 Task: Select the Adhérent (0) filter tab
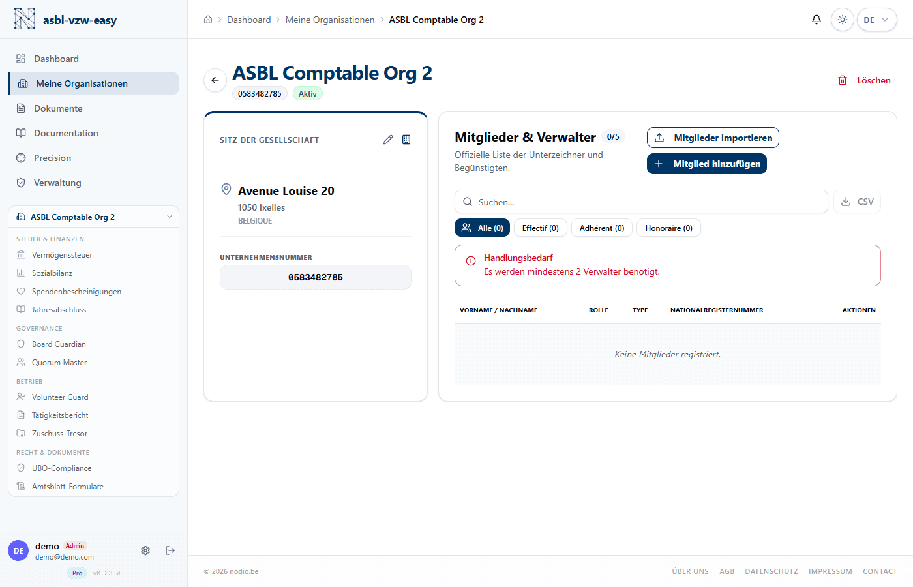pyautogui.click(x=601, y=228)
